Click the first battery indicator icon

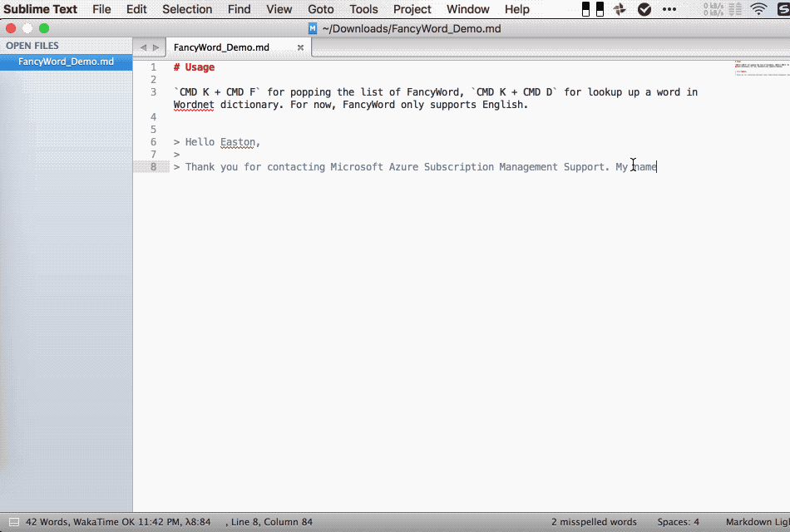tap(585, 8)
